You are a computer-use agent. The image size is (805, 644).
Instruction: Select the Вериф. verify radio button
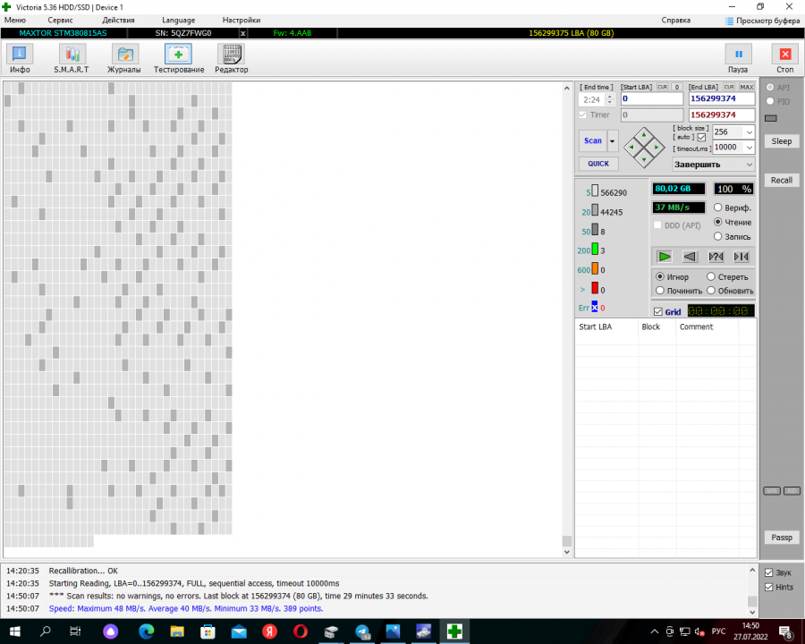point(718,208)
